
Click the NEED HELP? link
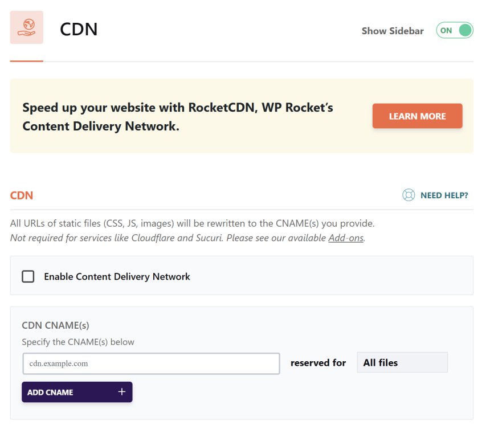[444, 195]
